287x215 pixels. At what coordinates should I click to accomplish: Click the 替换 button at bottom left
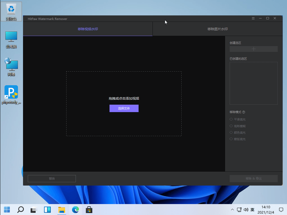[52, 179]
